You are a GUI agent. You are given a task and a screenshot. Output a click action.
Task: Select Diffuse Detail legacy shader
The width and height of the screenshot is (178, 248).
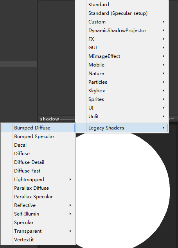click(x=38, y=162)
